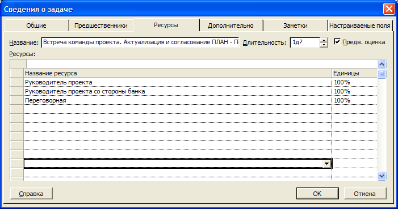Increase duration with the up spinner
This screenshot has width=398, height=209.
click(x=324, y=40)
